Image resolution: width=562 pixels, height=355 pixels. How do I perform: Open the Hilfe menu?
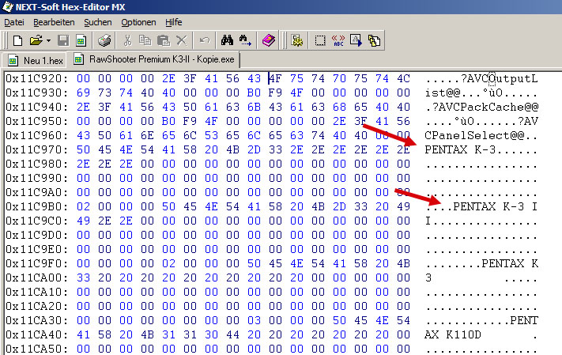point(174,22)
